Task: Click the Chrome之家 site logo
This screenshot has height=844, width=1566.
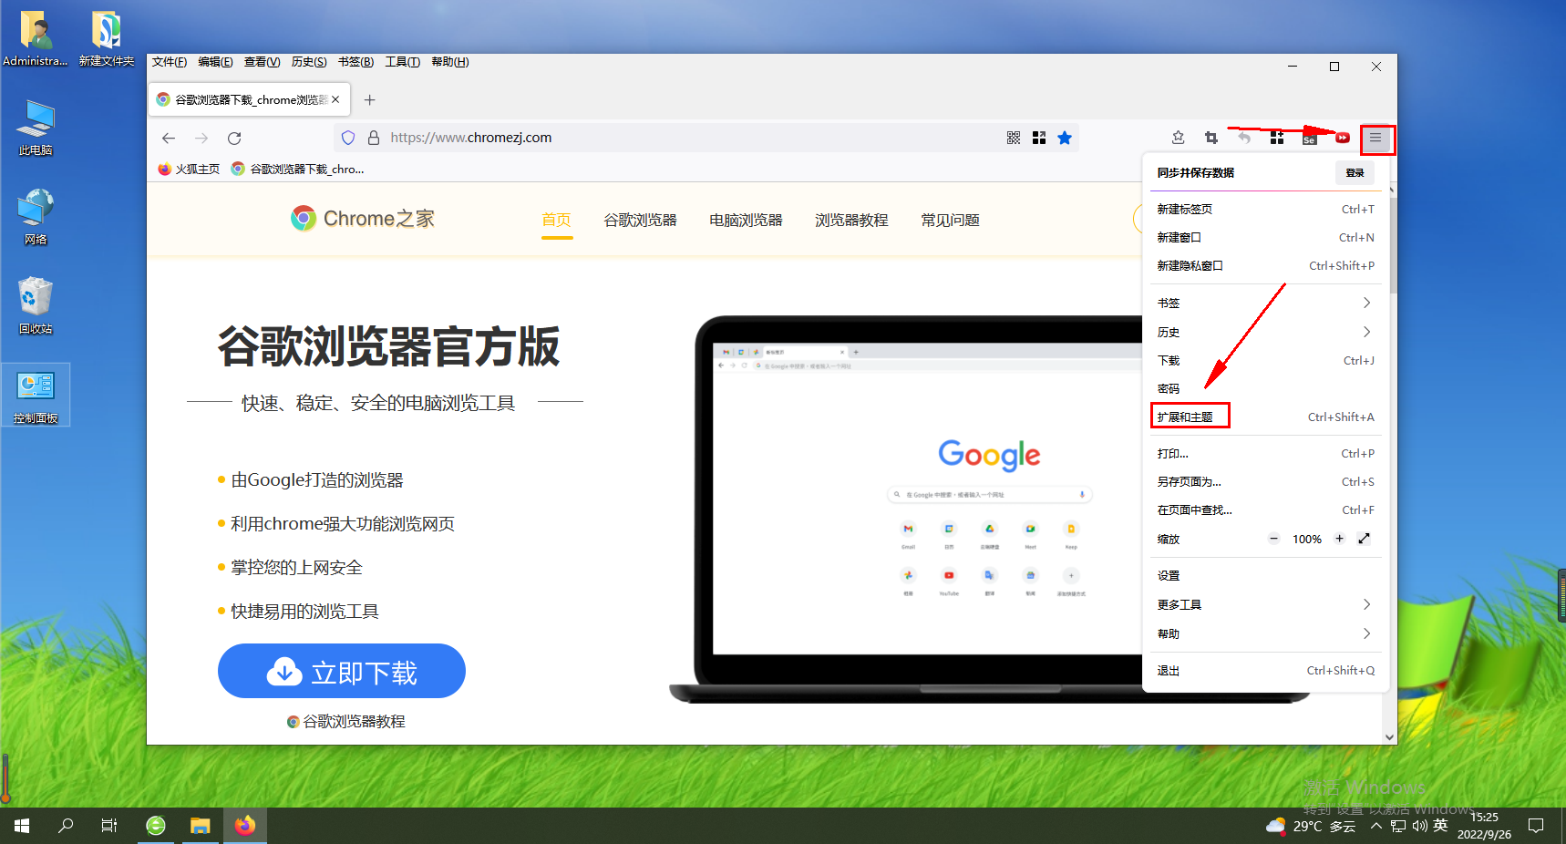Action: [x=363, y=219]
